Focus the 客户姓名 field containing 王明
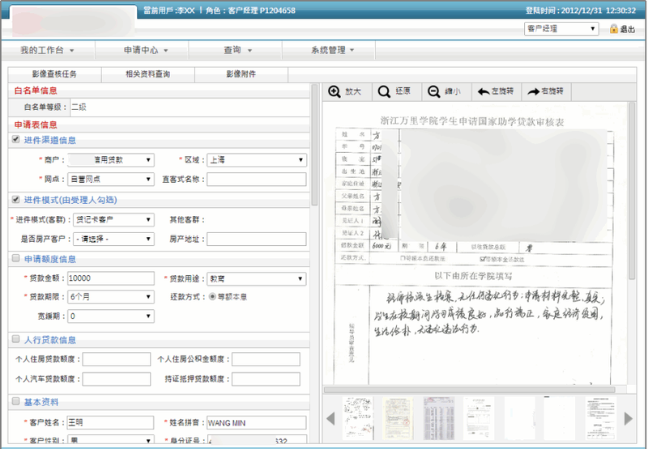The width and height of the screenshot is (648, 449). click(x=111, y=422)
